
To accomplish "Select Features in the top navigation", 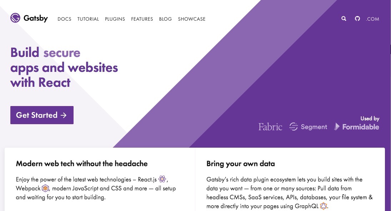I will point(142,19).
